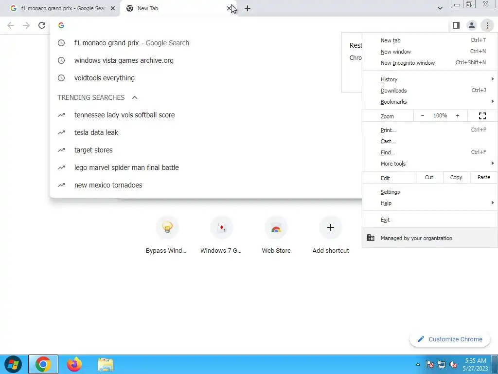The height and width of the screenshot is (374, 498).
Task: Select windows vista games archive.org suggestion
Action: (206, 60)
